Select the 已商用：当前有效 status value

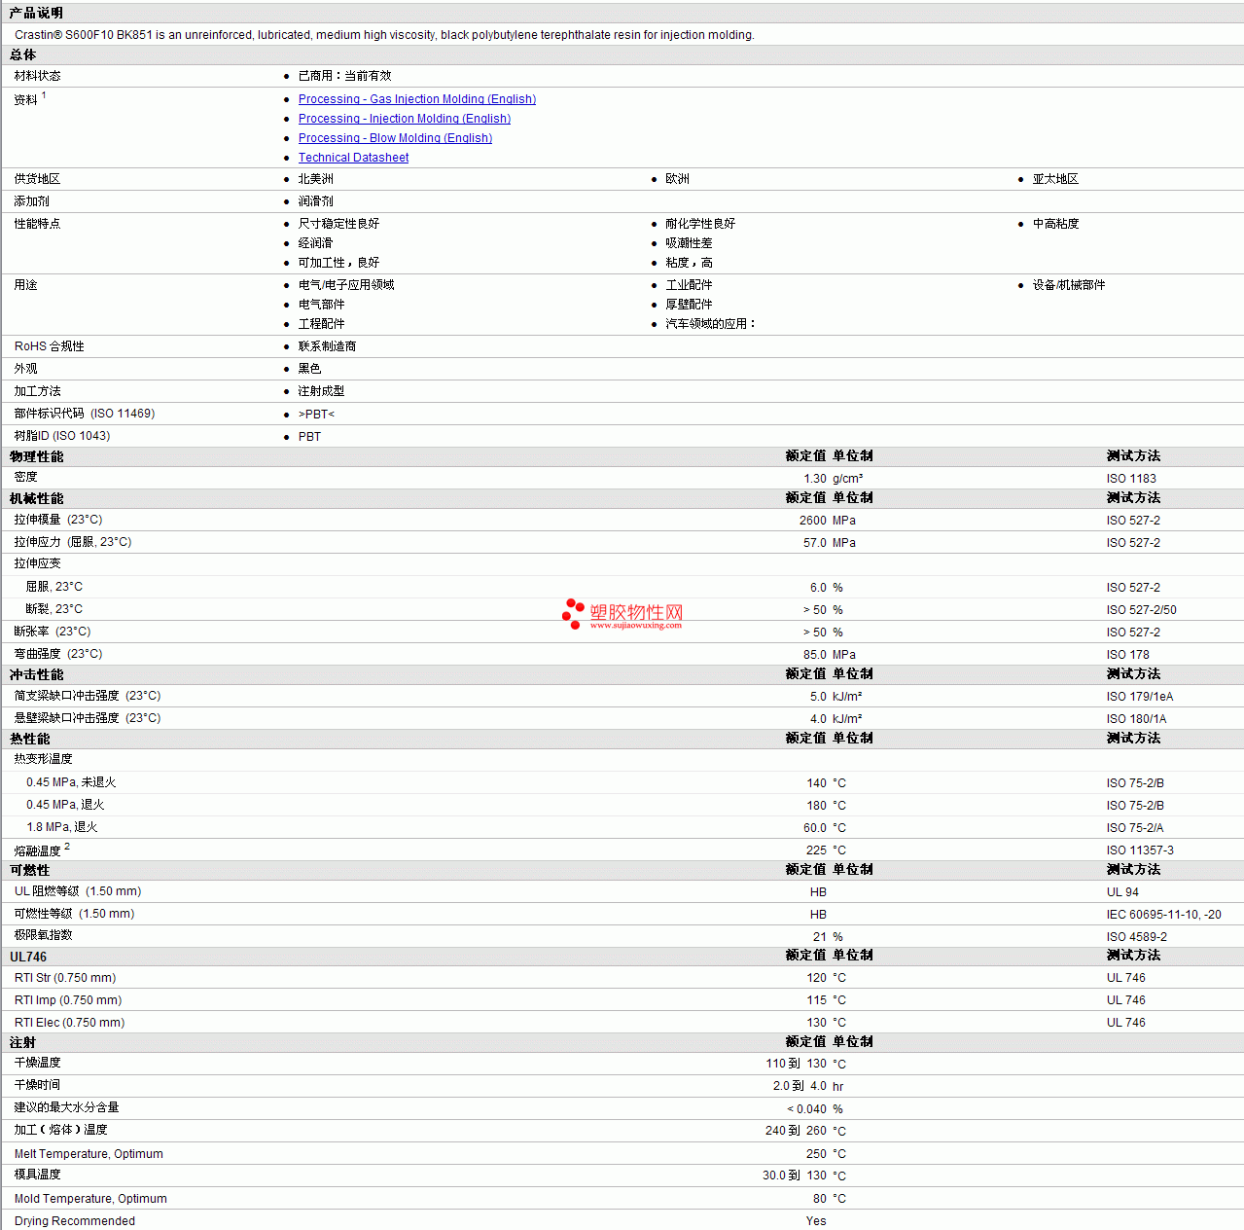point(344,76)
